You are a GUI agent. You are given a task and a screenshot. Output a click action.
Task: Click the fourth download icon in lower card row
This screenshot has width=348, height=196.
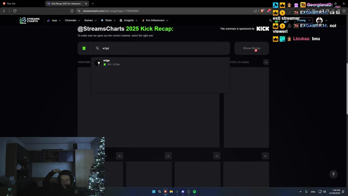265,156
